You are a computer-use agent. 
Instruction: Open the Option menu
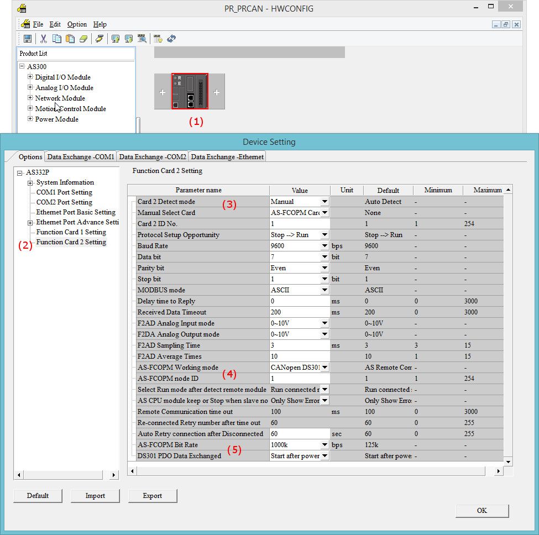click(x=77, y=24)
